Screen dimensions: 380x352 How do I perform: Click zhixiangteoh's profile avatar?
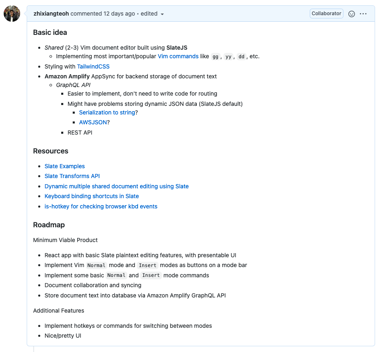tap(12, 13)
